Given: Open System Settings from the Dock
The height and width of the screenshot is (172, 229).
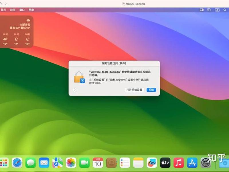Looking at the screenshot, I should [x=206, y=163].
